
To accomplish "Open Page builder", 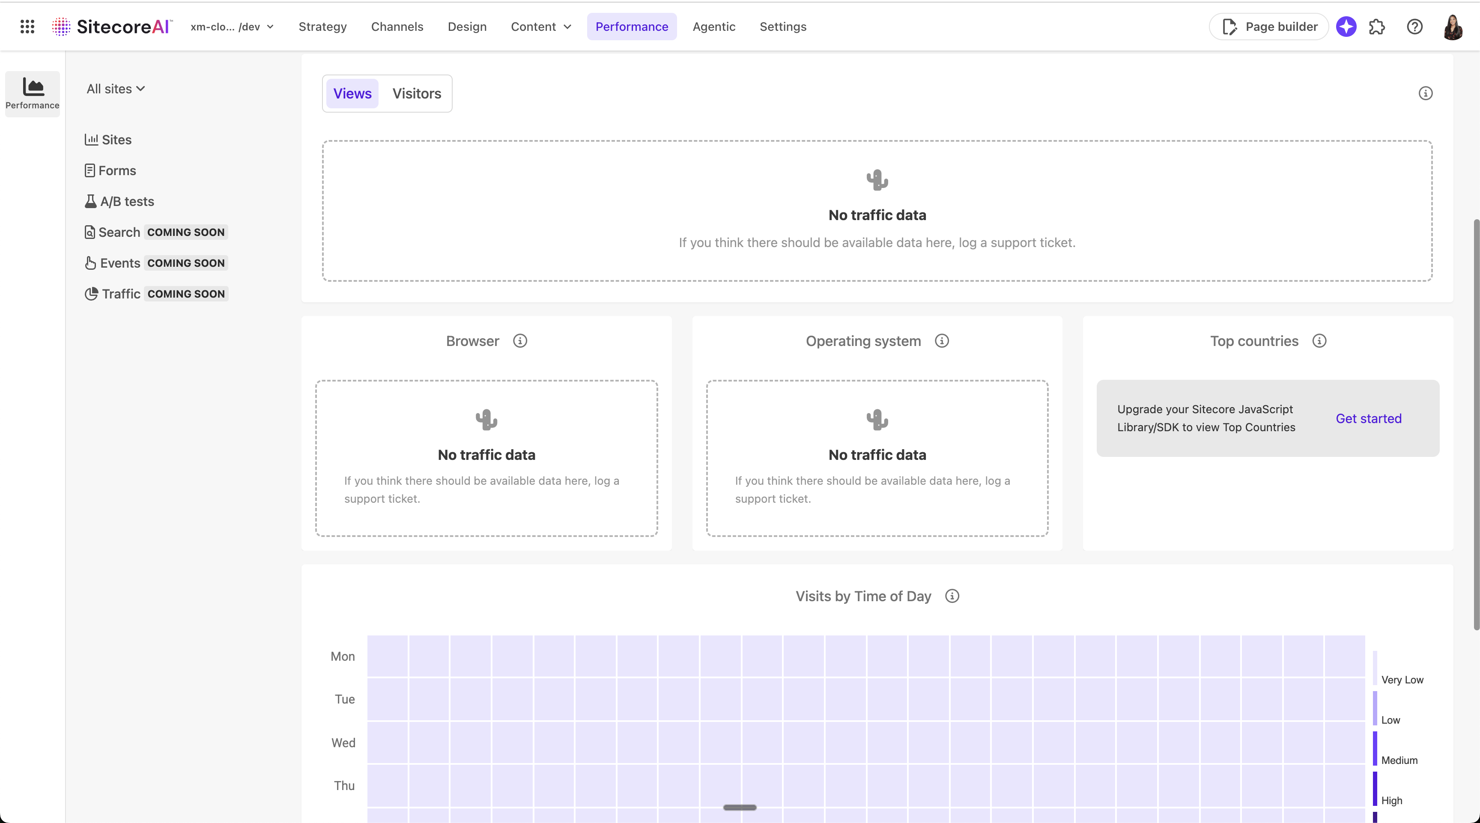I will coord(1268,27).
